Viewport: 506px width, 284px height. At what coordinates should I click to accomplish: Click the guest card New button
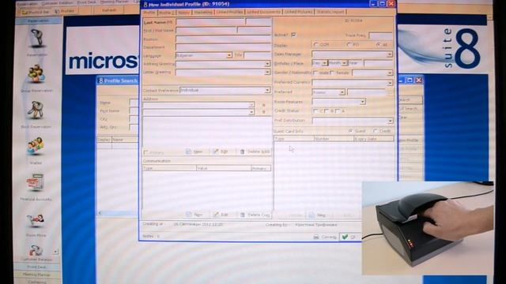point(318,215)
